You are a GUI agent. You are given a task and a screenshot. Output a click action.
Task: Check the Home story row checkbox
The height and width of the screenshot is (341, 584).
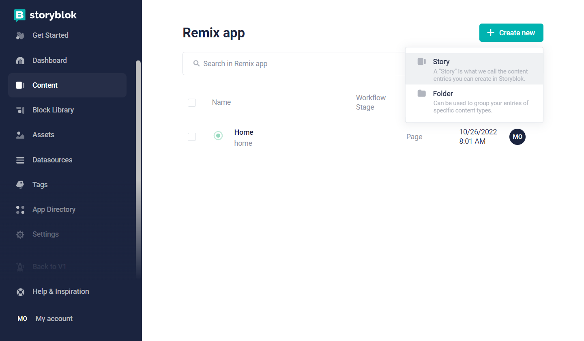[x=192, y=137]
